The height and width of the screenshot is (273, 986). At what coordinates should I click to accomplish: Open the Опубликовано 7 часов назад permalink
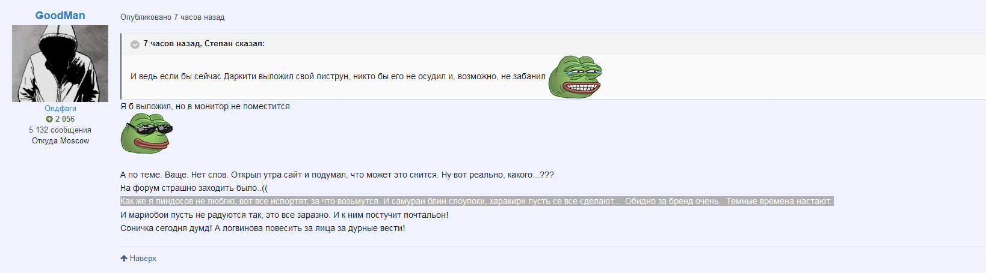[x=172, y=17]
